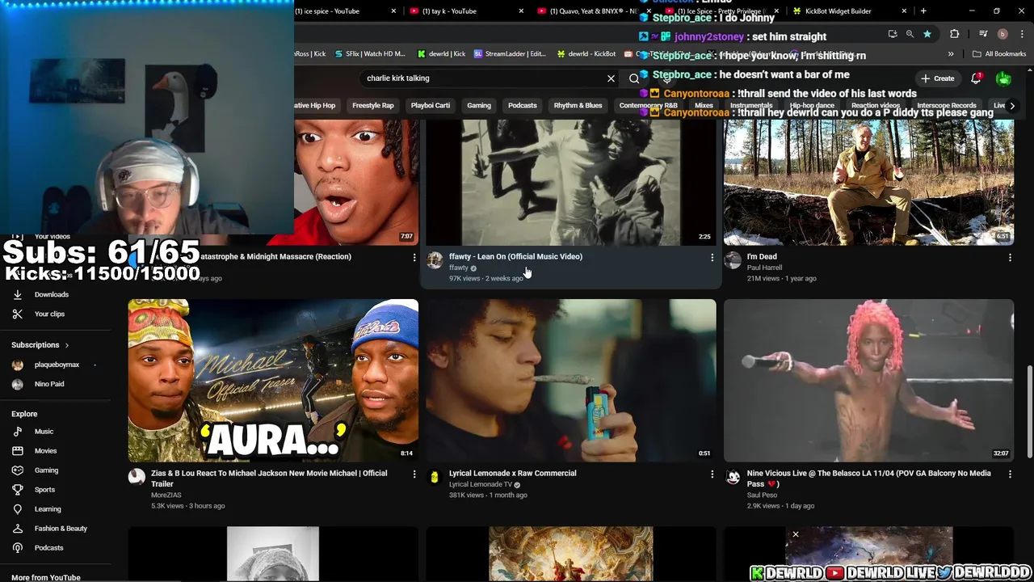The image size is (1034, 582).
Task: Open ffawty channel avatar
Action: click(x=435, y=260)
